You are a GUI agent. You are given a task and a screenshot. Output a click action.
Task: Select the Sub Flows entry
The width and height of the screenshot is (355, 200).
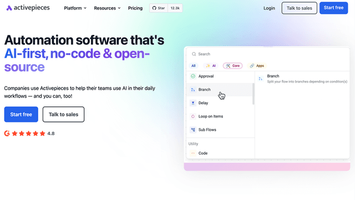[220, 130]
